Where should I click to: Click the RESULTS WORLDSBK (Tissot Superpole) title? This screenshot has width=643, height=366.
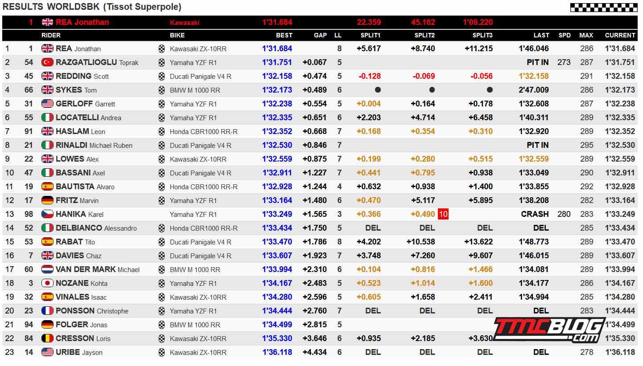(x=92, y=7)
